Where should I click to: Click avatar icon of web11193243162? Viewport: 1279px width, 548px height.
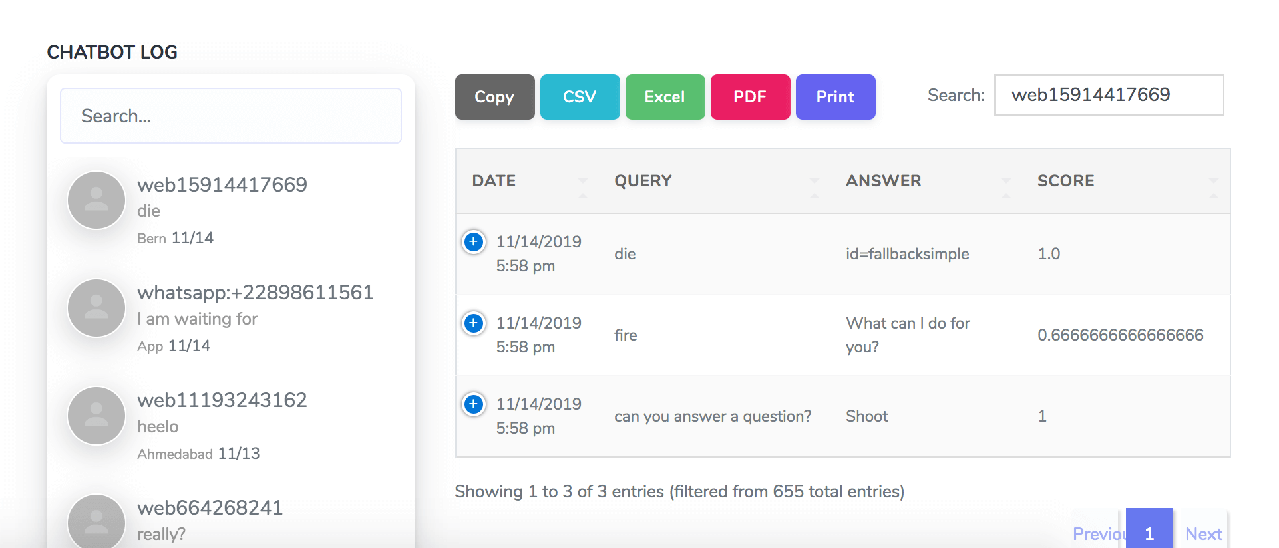point(96,416)
